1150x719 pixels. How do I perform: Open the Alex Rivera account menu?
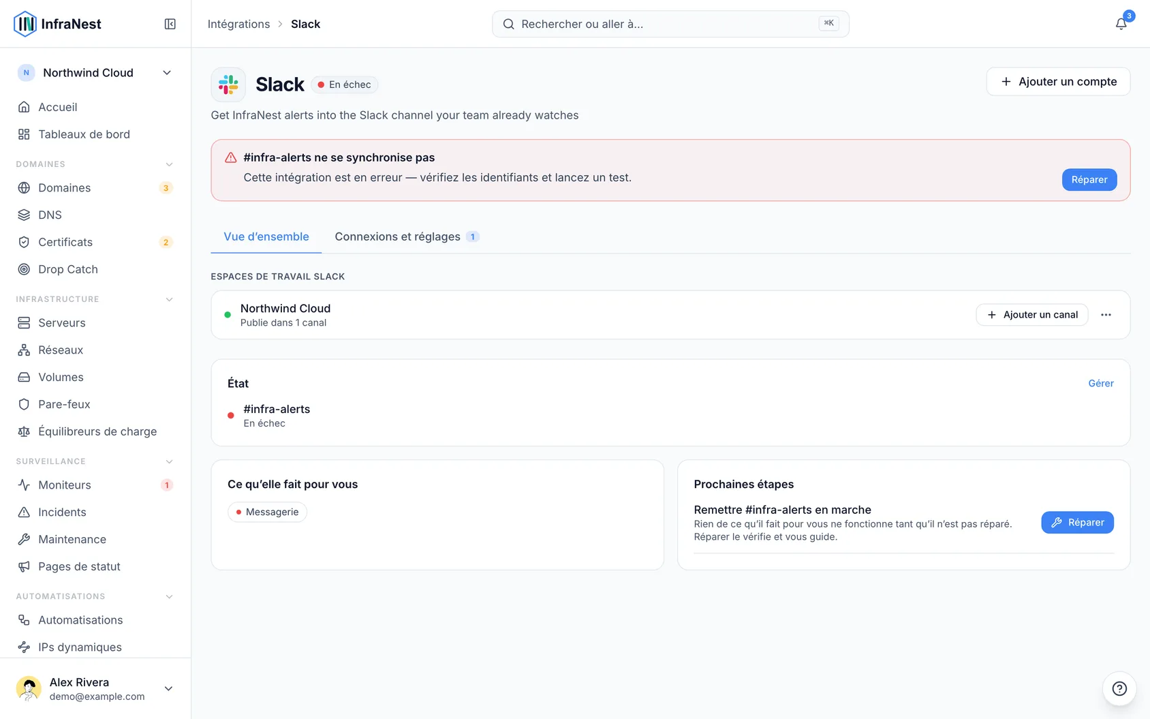coord(95,688)
